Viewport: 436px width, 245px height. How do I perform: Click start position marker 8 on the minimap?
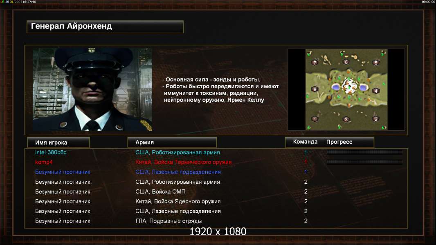click(315, 89)
